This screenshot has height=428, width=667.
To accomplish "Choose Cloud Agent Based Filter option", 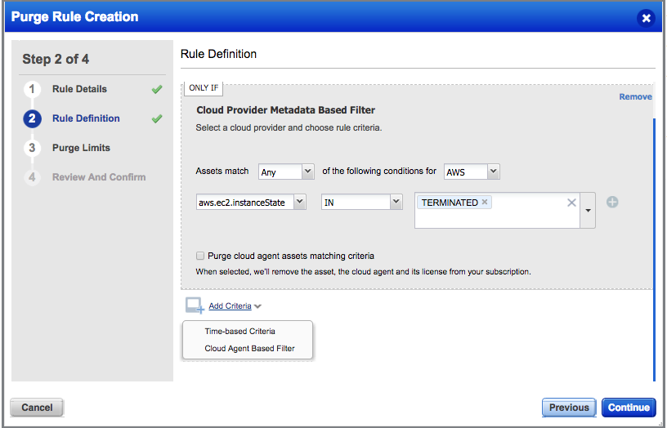I will pyautogui.click(x=249, y=349).
